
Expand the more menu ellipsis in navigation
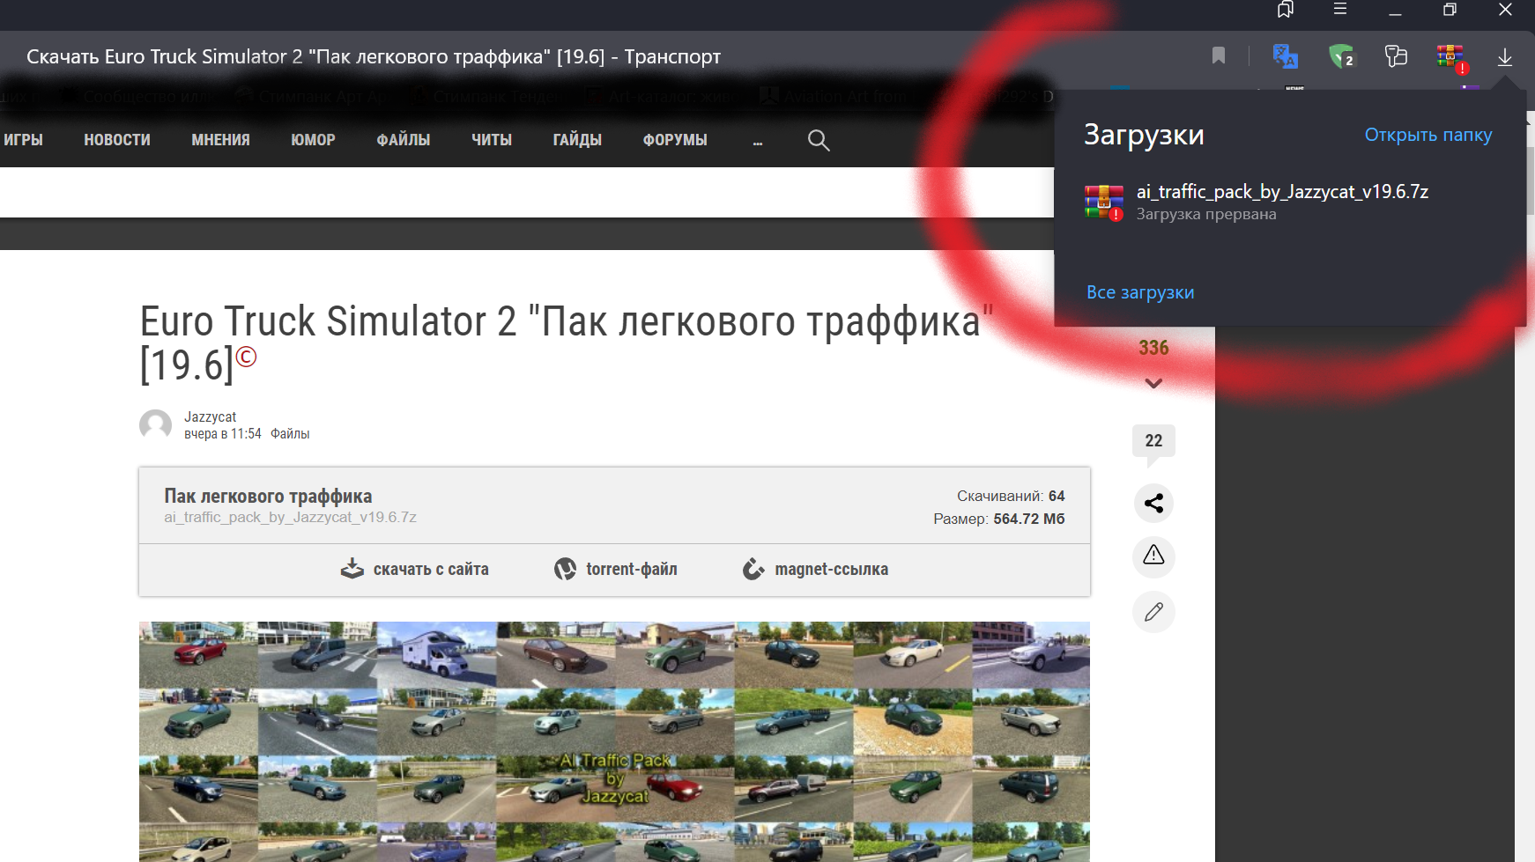[x=757, y=141]
